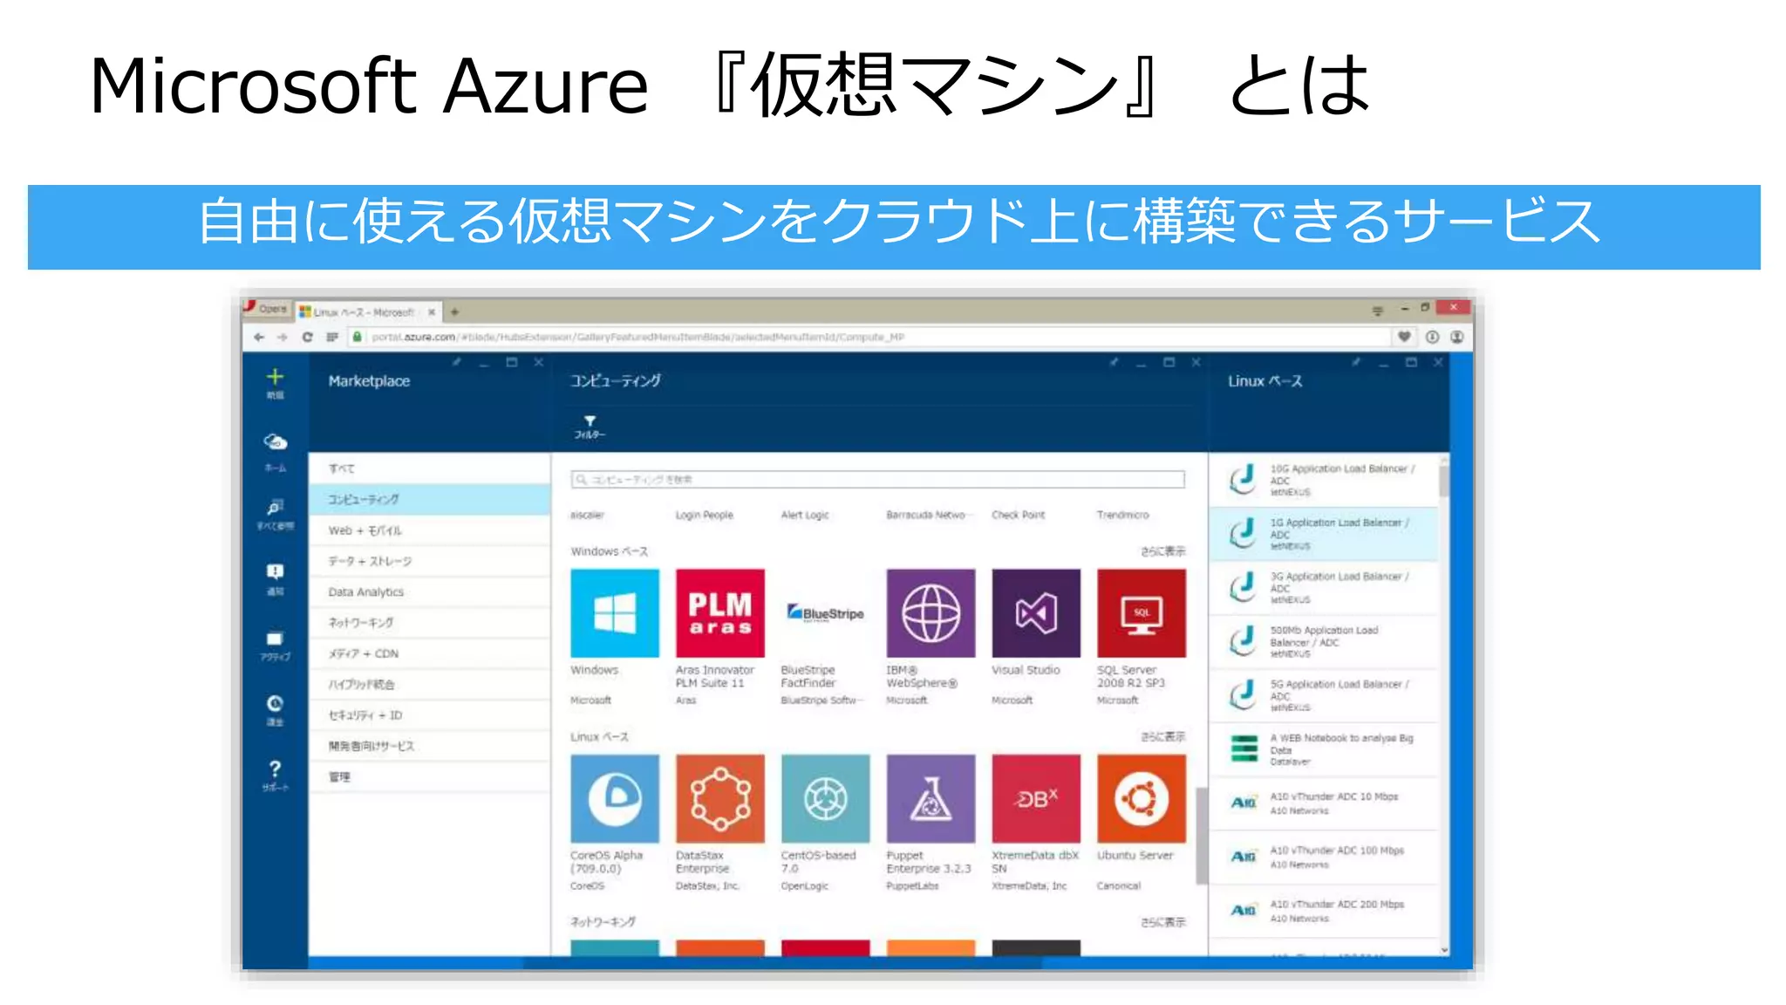Viewport: 1786px width, 1005px height.
Task: Pin the Marketplace blade with pin icon
Action: click(x=456, y=362)
